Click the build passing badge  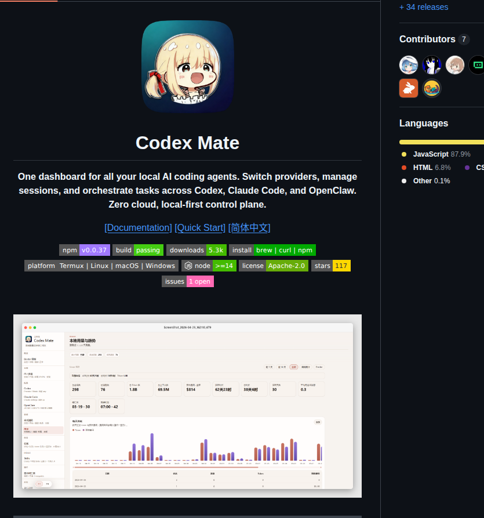138,250
